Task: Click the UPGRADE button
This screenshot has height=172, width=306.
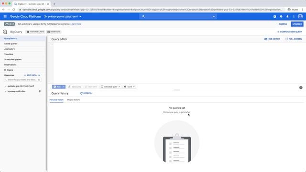Action: [x=297, y=24]
